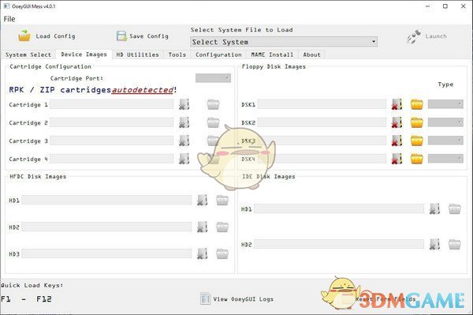Clear the Cartridge 1 image
The image size is (473, 315).
click(184, 104)
